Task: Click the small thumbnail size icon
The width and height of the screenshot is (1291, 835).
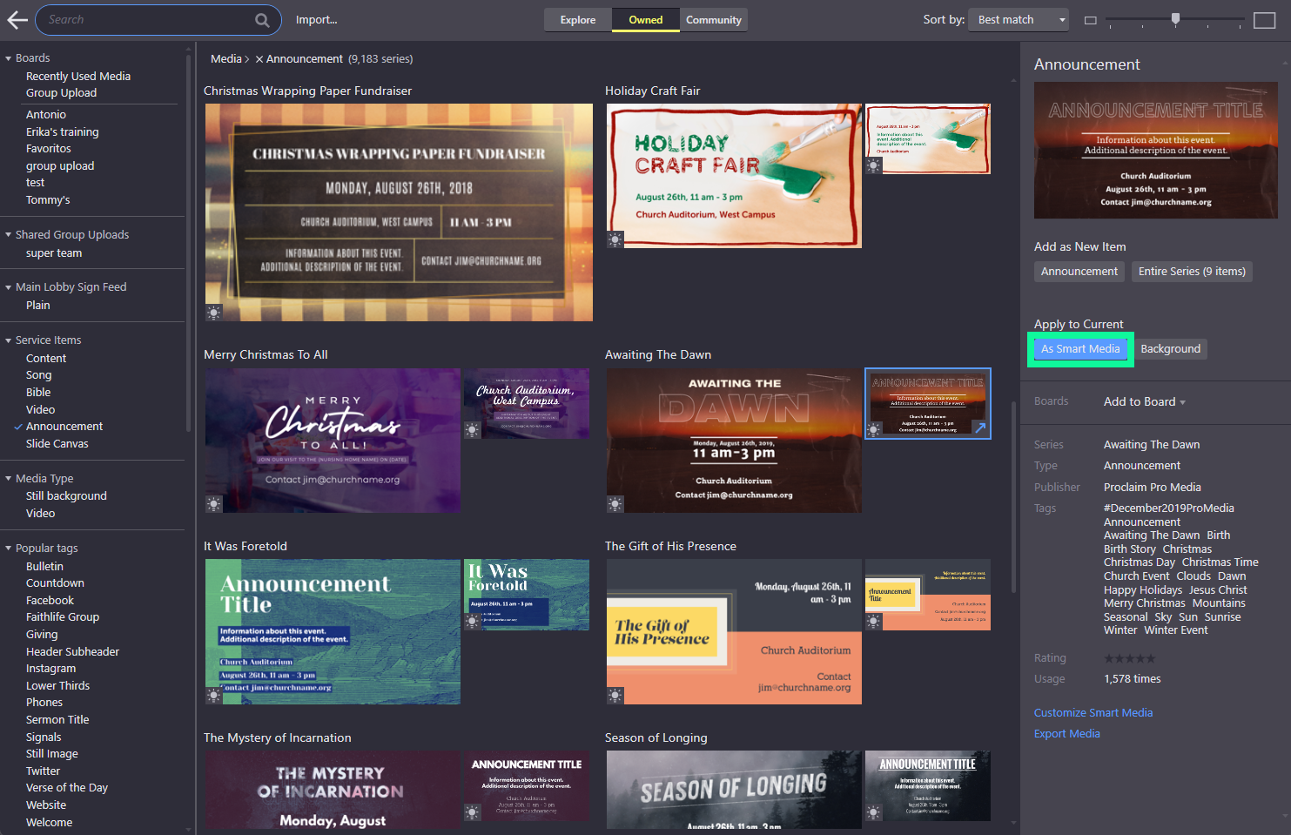Action: click(1090, 20)
